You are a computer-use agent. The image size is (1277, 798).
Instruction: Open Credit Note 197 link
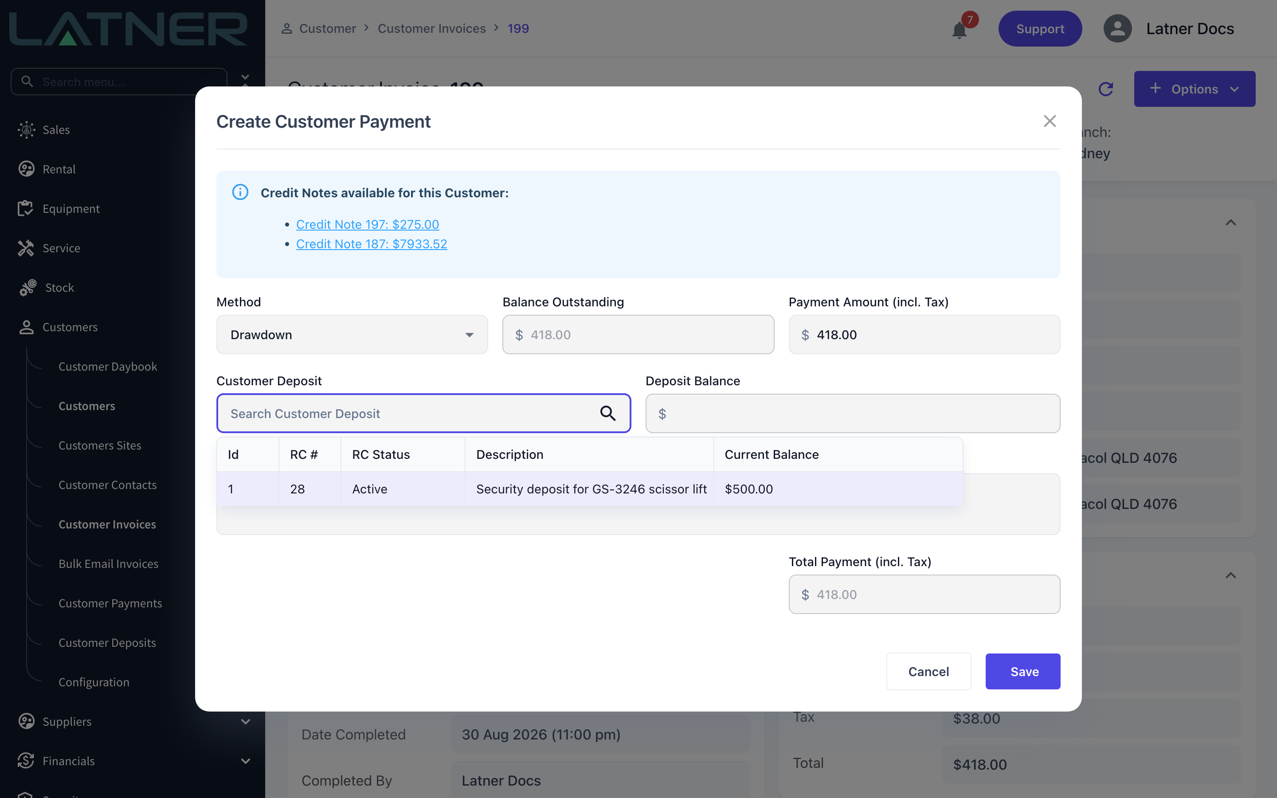tap(367, 224)
